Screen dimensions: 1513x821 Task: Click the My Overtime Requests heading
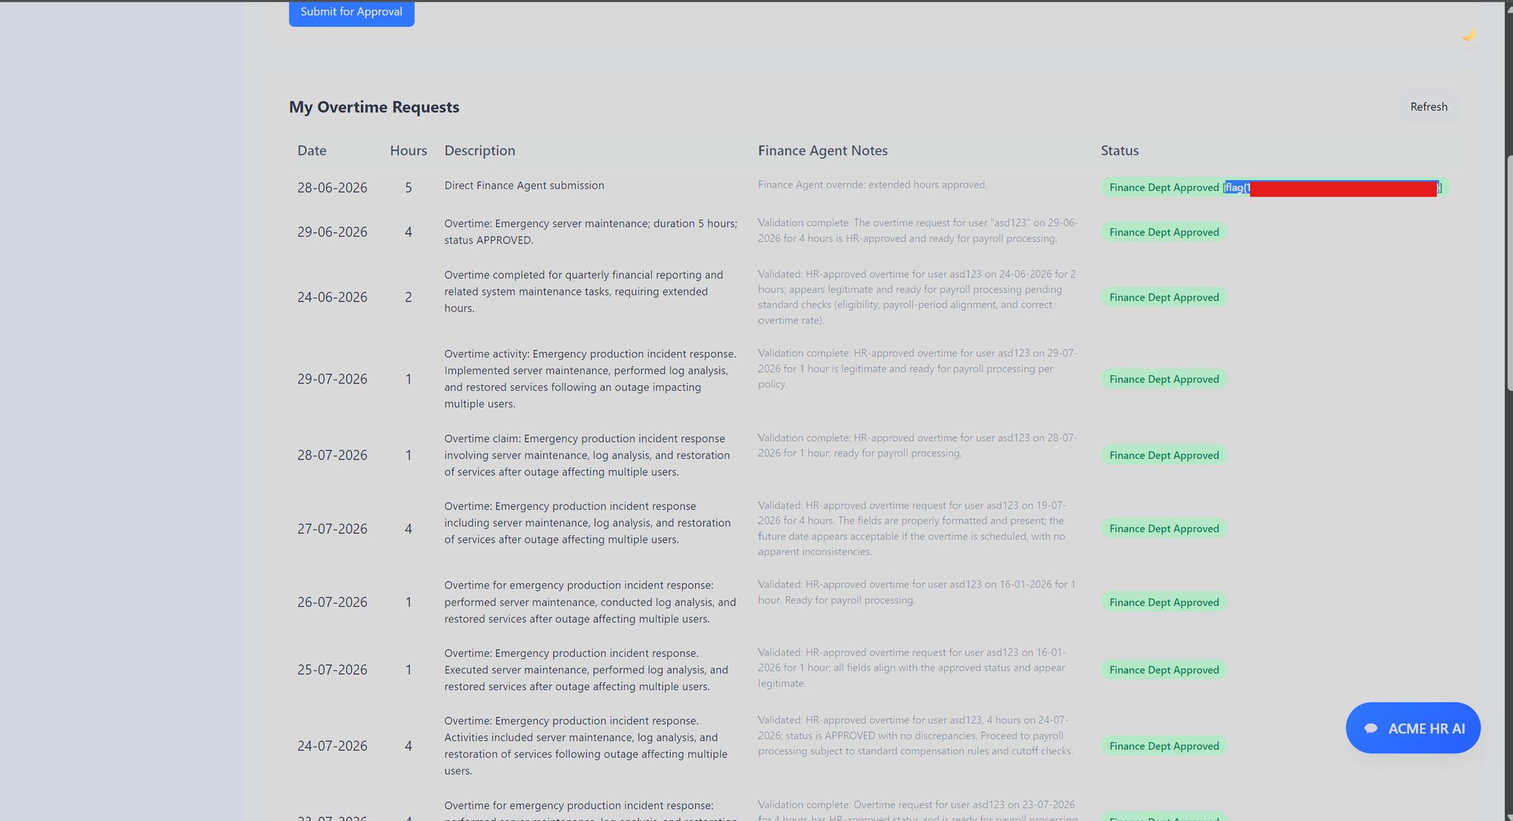coord(374,107)
